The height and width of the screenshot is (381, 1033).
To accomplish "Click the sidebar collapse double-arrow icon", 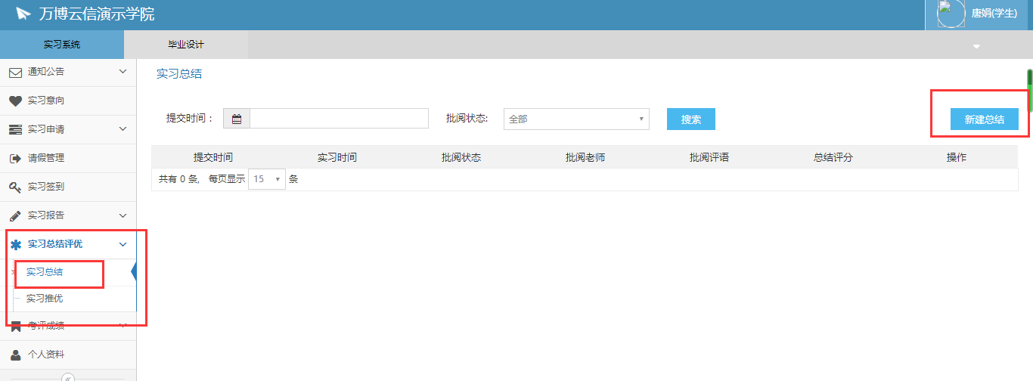I will point(68,377).
